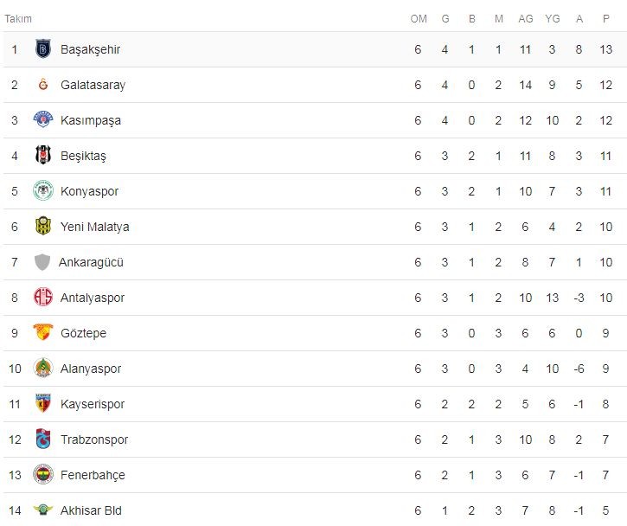
Task: Open the Galatasaray team name link
Action: coord(93,85)
